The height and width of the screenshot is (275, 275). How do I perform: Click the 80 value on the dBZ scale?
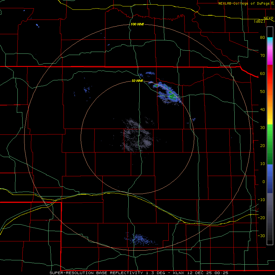[262, 37]
